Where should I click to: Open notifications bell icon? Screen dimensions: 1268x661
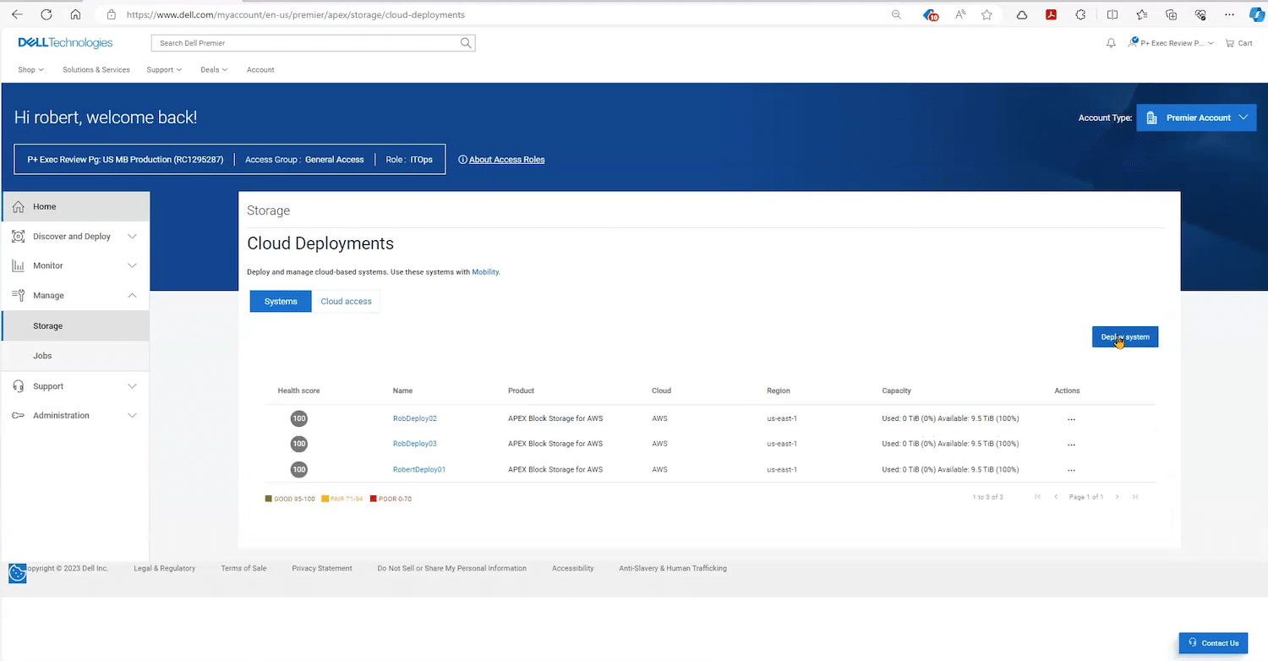coord(1111,43)
